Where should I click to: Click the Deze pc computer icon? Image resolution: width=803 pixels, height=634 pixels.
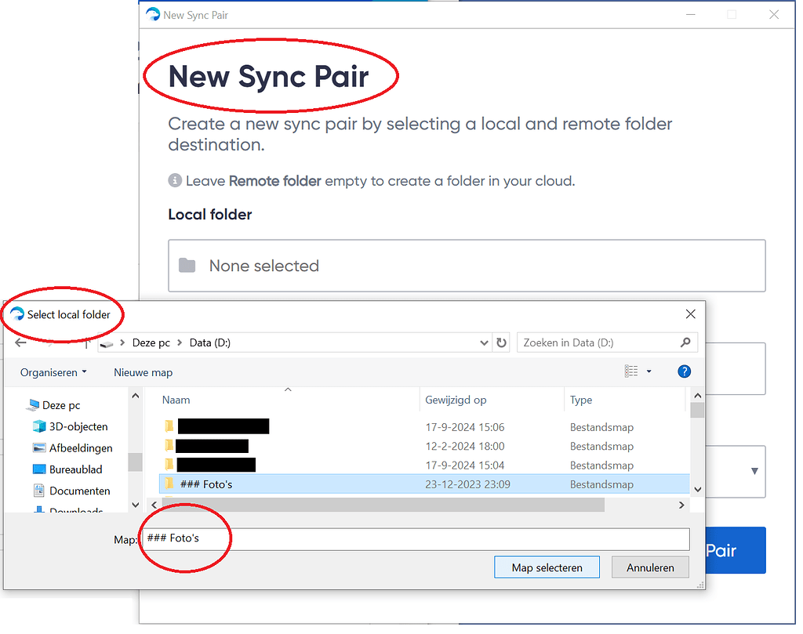(x=33, y=405)
